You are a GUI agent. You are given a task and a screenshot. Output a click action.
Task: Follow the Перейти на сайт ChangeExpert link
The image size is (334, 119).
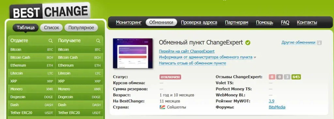(187, 51)
